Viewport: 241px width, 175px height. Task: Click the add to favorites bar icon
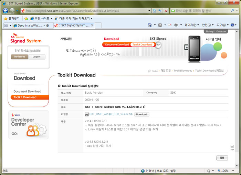[x=26, y=19]
